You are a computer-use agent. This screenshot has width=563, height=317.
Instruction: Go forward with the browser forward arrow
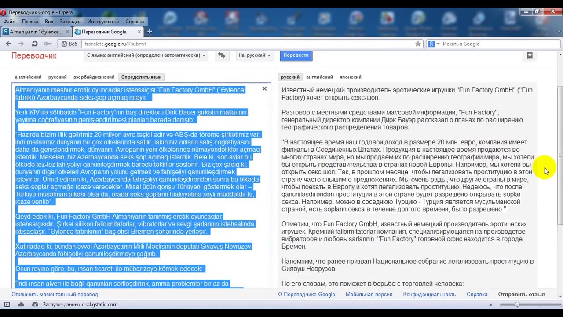point(21,44)
